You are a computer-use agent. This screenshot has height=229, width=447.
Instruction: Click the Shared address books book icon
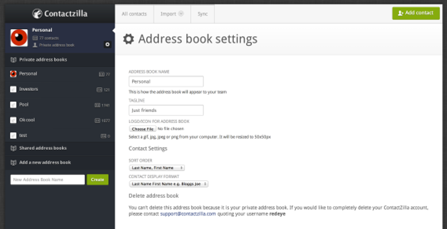coord(13,148)
